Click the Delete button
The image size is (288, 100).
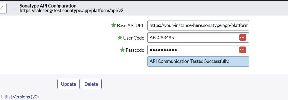click(91, 84)
